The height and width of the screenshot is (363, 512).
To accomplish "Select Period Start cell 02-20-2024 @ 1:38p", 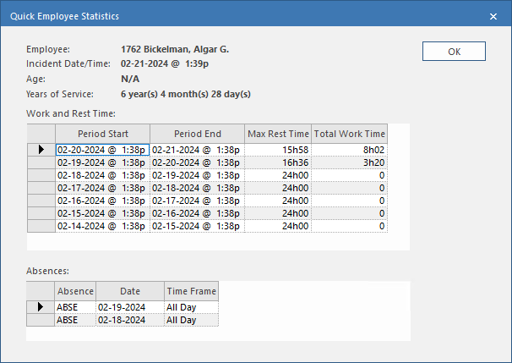I will 102,150.
